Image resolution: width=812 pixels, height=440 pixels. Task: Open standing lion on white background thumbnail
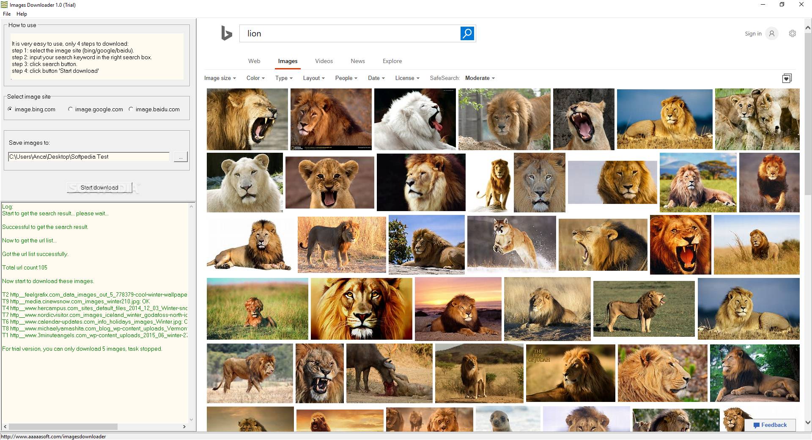(x=490, y=182)
